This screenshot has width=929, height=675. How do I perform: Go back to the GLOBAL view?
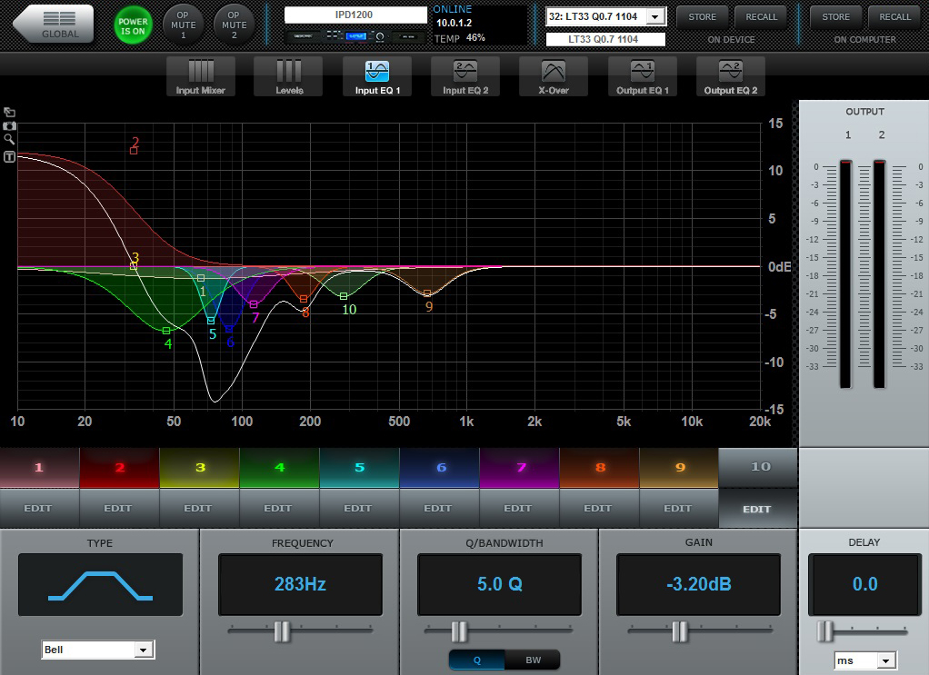(54, 25)
